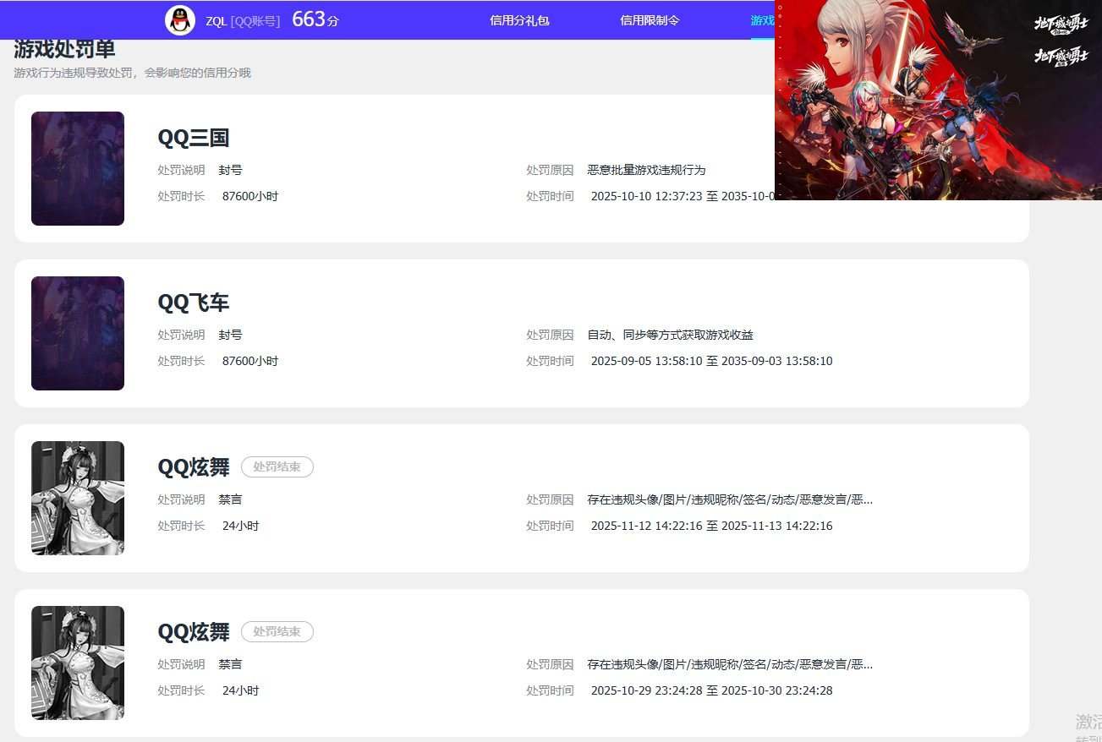
Task: Select the partly covered 游戏 tab
Action: tap(763, 20)
